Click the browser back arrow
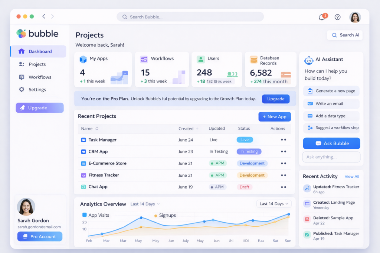 [x=44, y=16]
